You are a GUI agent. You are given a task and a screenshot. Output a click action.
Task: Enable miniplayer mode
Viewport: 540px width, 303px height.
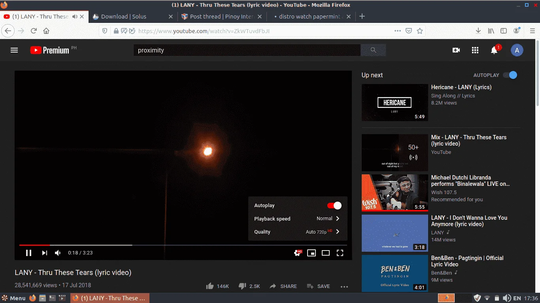312,253
